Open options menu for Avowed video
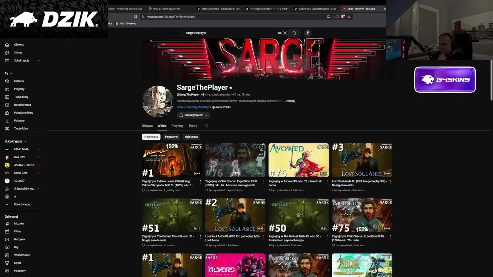This screenshot has width=493, height=277. [x=327, y=182]
